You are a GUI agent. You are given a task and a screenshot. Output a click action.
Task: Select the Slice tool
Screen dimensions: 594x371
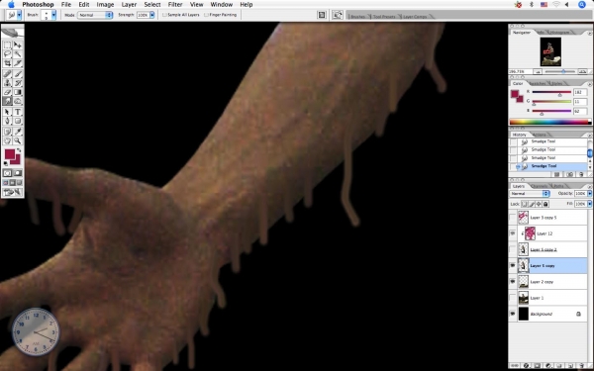(18, 63)
